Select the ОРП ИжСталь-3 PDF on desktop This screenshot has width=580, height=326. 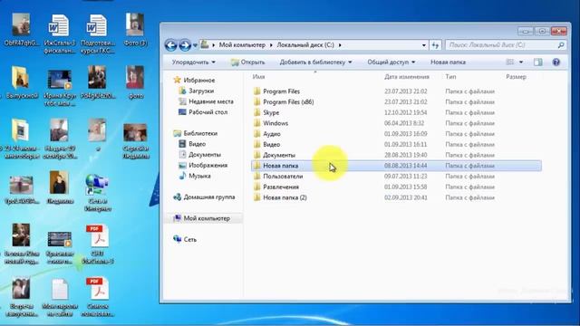[x=97, y=244]
